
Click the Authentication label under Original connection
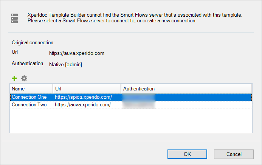[27, 64]
